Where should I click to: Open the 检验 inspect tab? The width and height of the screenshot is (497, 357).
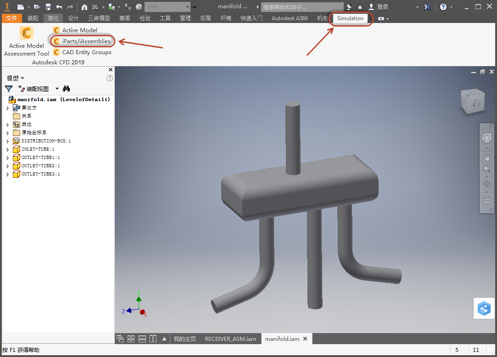[x=145, y=18]
